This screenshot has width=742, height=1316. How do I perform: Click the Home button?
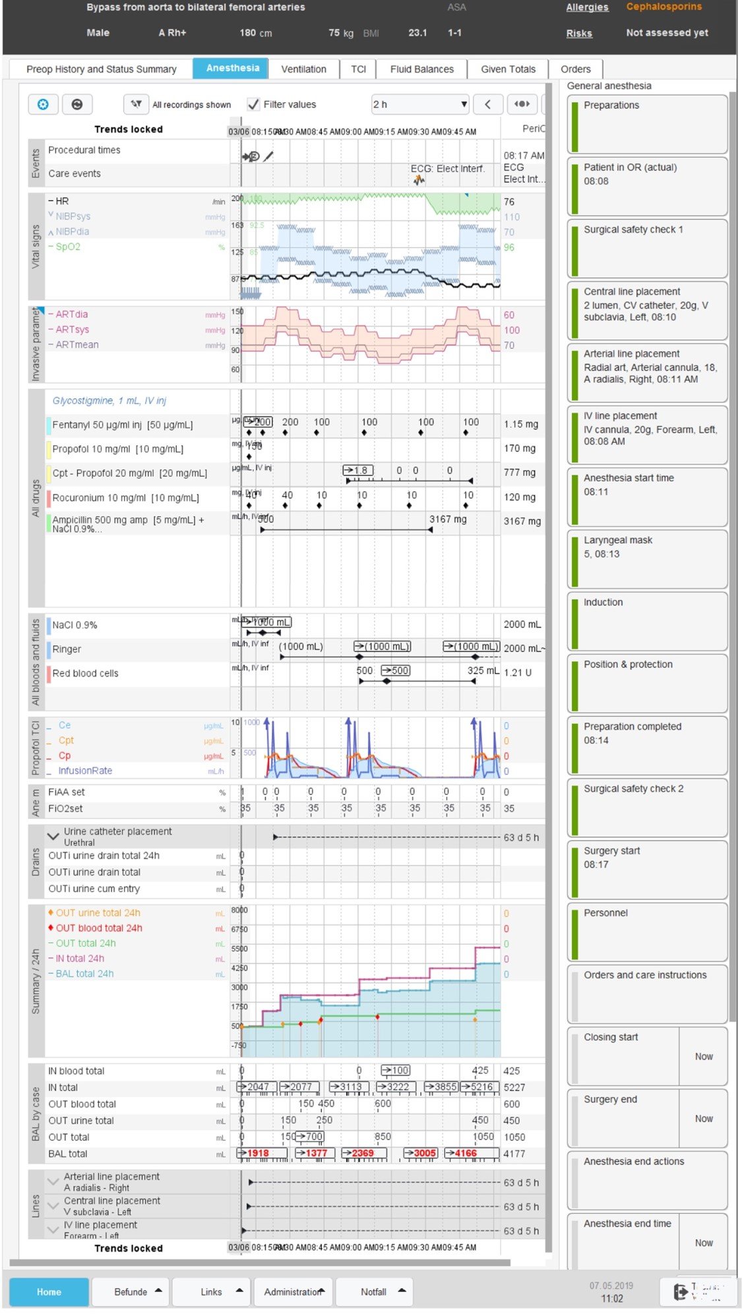tap(49, 1292)
